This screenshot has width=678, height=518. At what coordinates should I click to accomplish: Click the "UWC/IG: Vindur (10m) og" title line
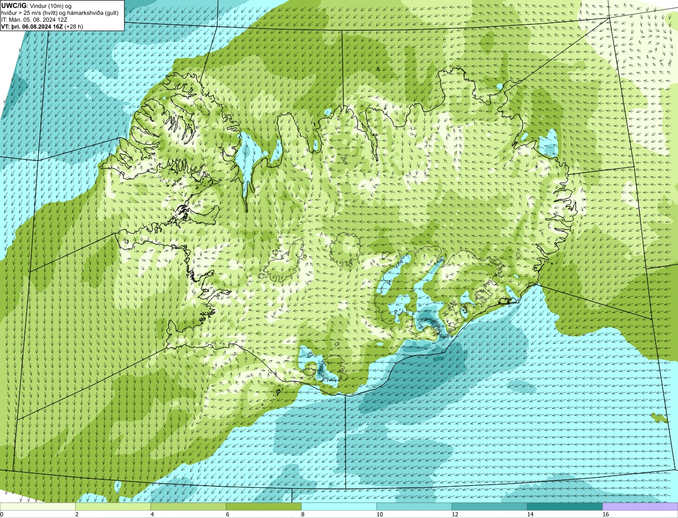(x=36, y=5)
